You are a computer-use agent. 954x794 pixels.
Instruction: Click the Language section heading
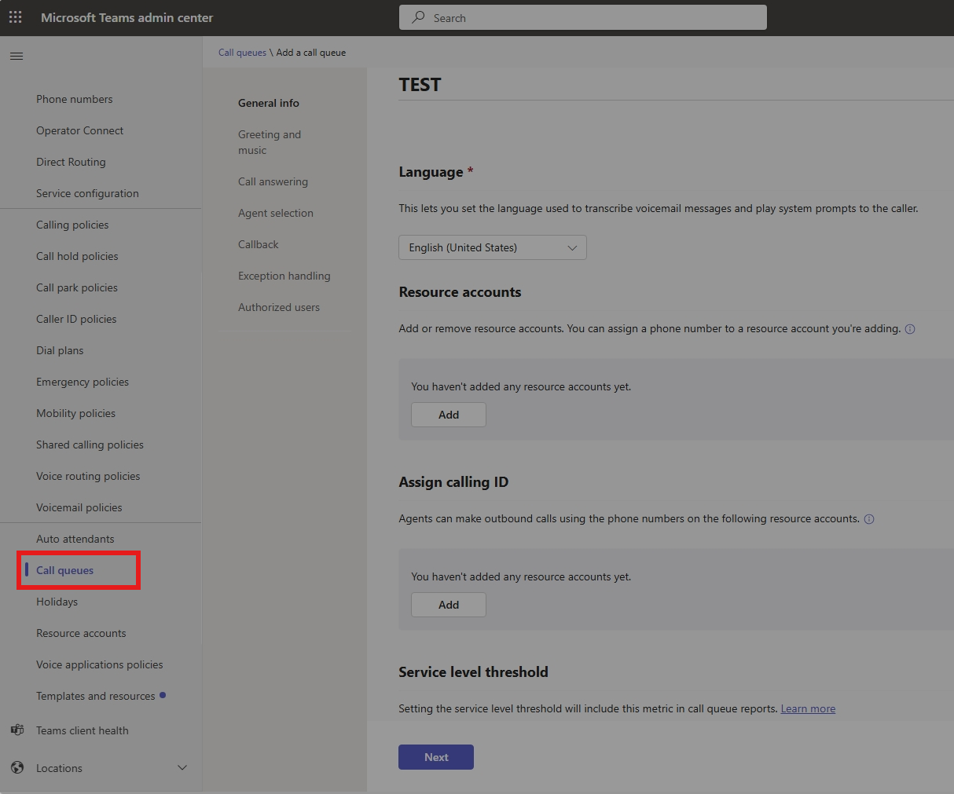pyautogui.click(x=431, y=172)
